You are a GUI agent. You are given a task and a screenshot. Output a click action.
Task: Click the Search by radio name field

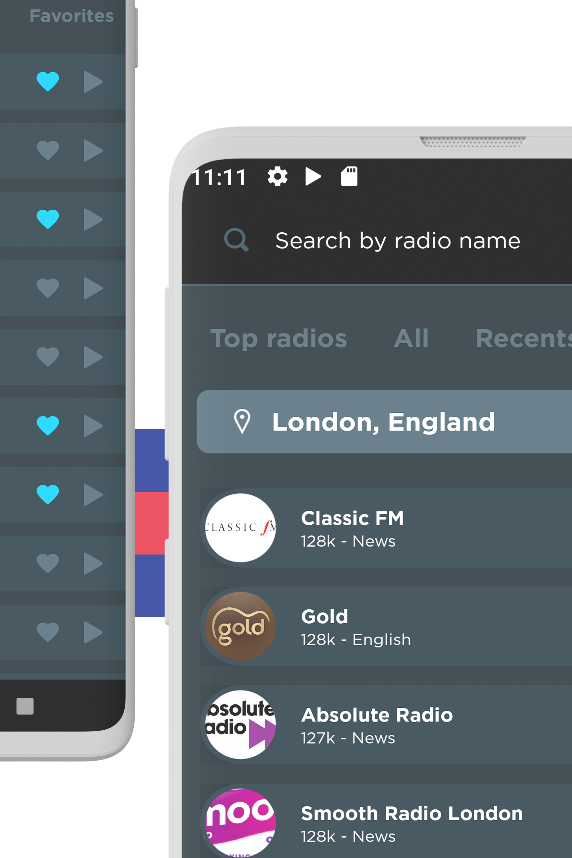click(398, 241)
